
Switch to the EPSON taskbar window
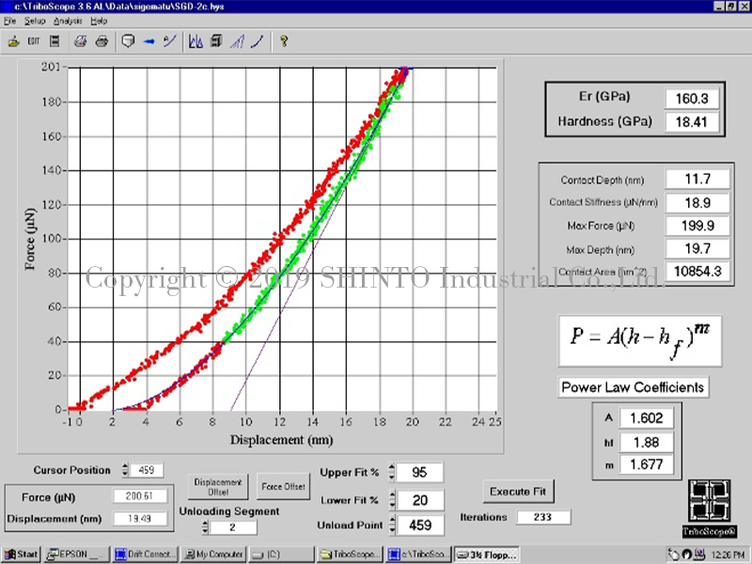[x=77, y=555]
